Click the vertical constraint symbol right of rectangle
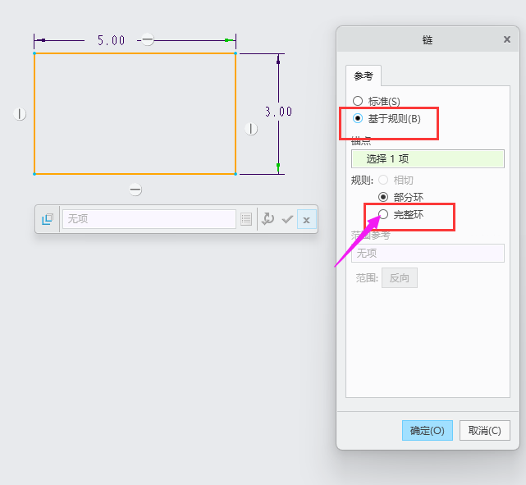The image size is (526, 485). [251, 129]
